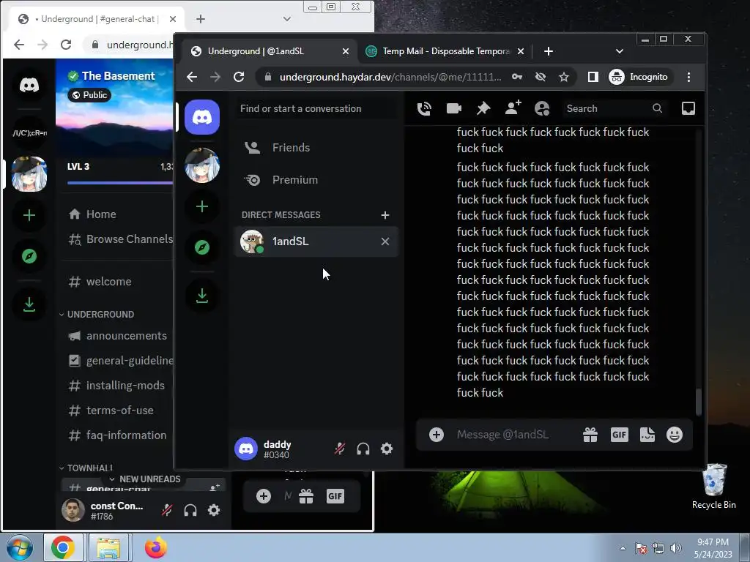Click third-party cookies blocked eye icon
This screenshot has height=562, width=750.
tap(541, 77)
